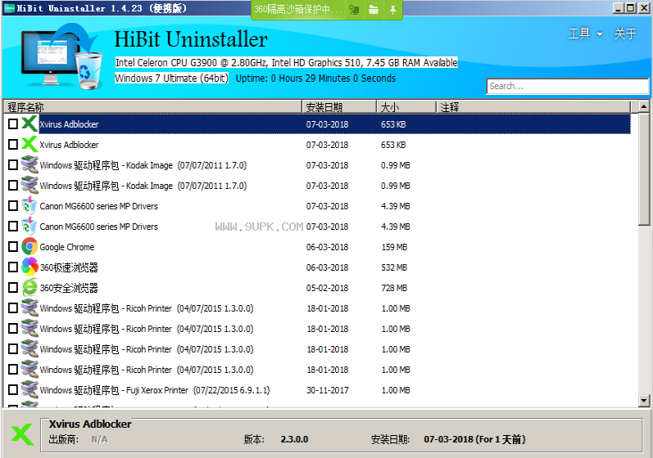Click the 360安全浏览器 green e icon
Viewport: 653px width, 458px height.
[x=29, y=288]
